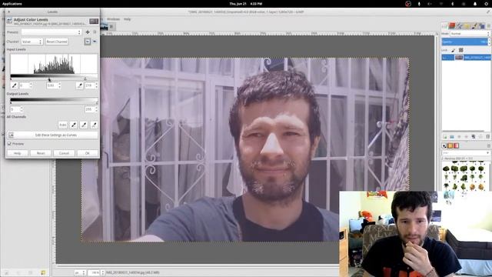Click the Help button in Levels dialog
492x277 pixels.
click(x=17, y=153)
